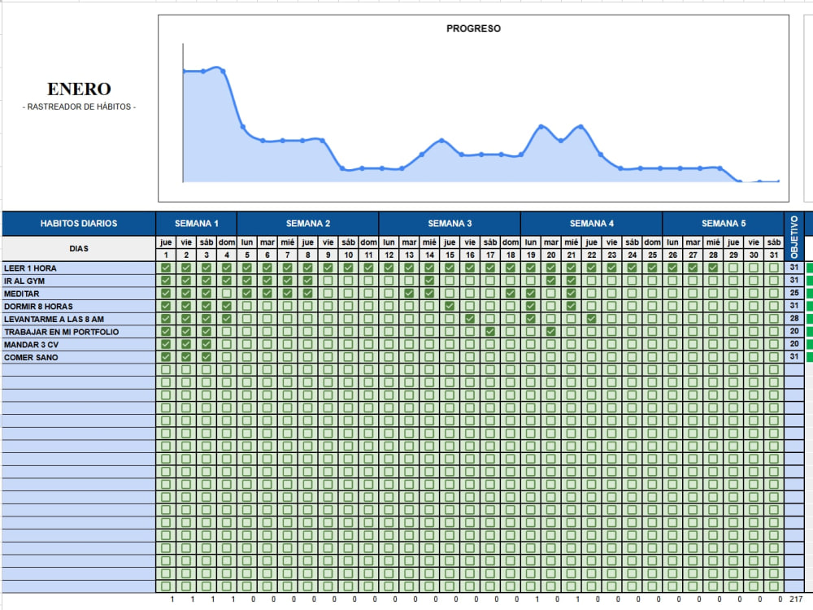The height and width of the screenshot is (610, 813).
Task: Select the RASTREADOR DE HÁBITOS subtitle
Action: tap(79, 107)
